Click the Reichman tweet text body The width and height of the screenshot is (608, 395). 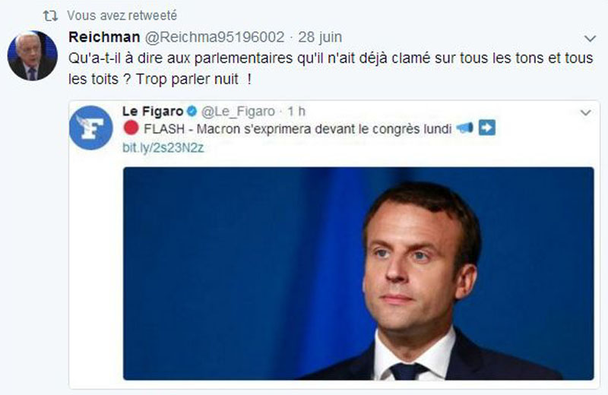(x=331, y=68)
